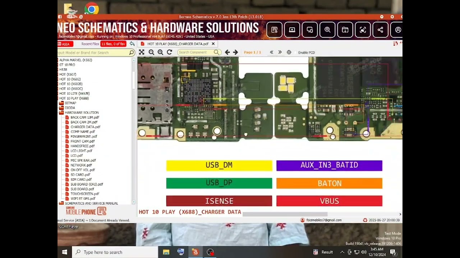This screenshot has height=258, width=460.
Task: Click the laptop screen icon in header
Action: (292, 30)
